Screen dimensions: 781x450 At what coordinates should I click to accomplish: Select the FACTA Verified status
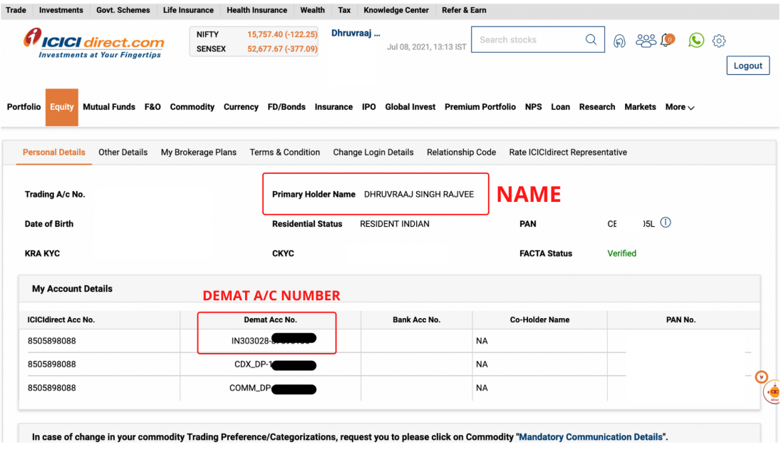pos(621,252)
